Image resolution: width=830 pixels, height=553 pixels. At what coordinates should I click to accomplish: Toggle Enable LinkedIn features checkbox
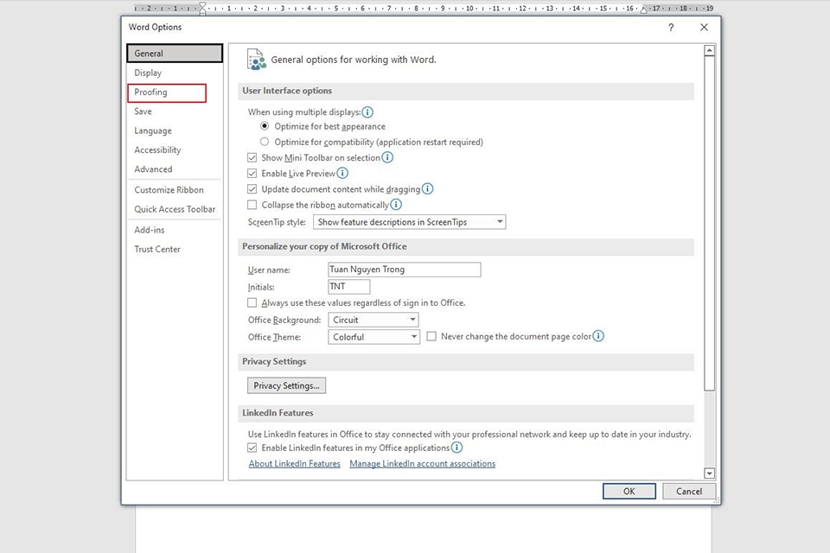[x=252, y=448]
